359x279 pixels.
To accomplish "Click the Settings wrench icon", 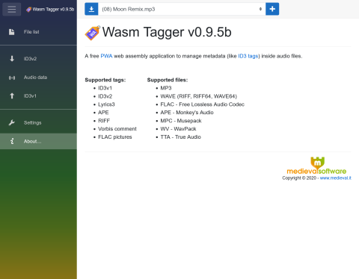I will tap(12, 123).
